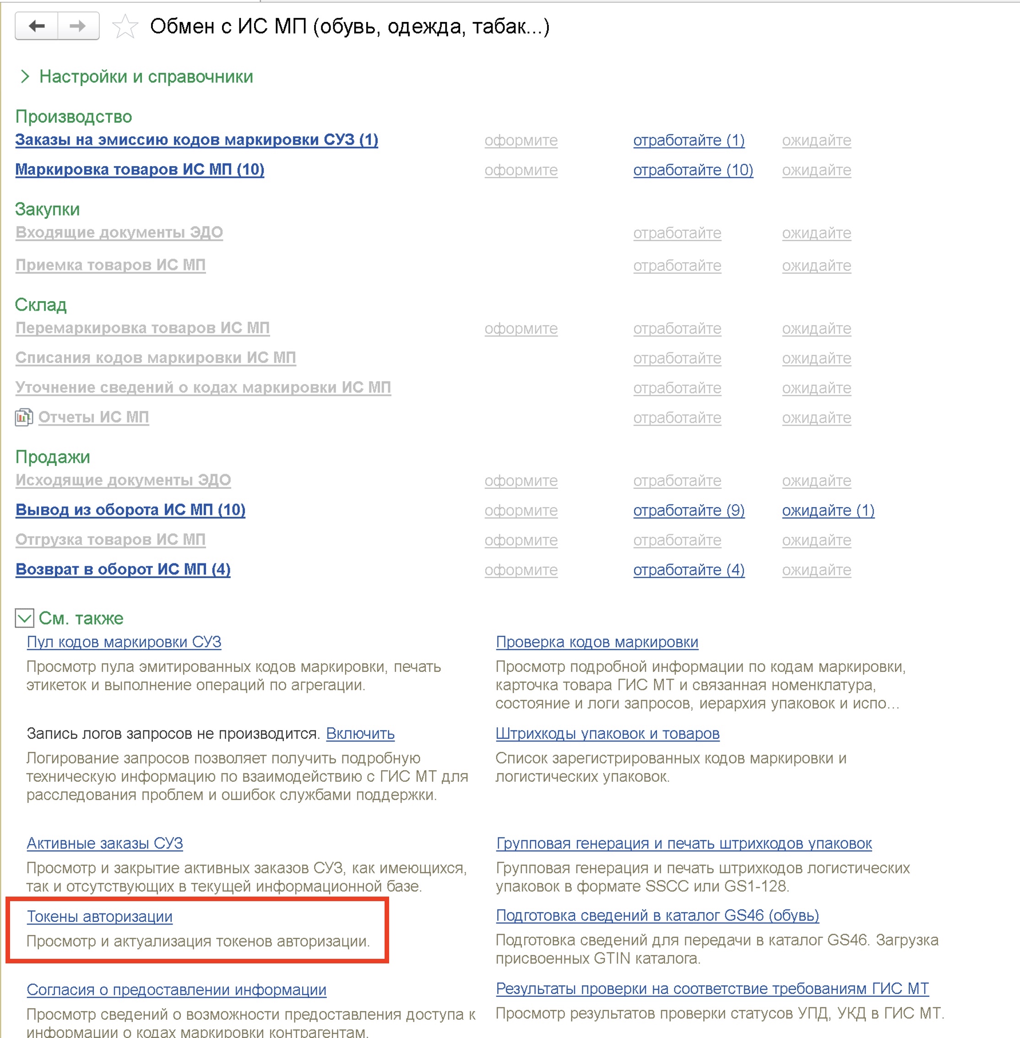Go forward with the right arrow button

click(x=78, y=26)
